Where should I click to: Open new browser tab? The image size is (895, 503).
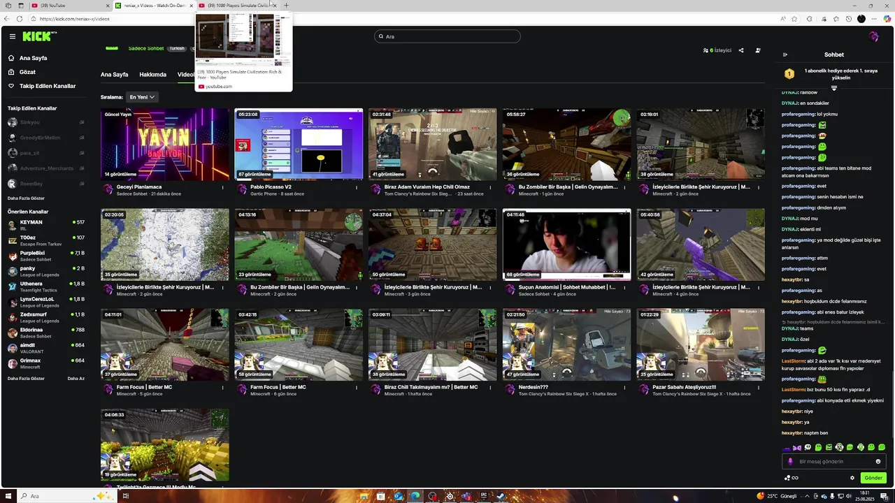point(286,6)
